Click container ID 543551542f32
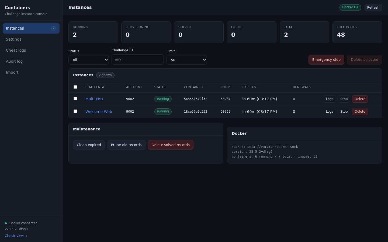Screen dimensions: 388x242 tap(196, 99)
